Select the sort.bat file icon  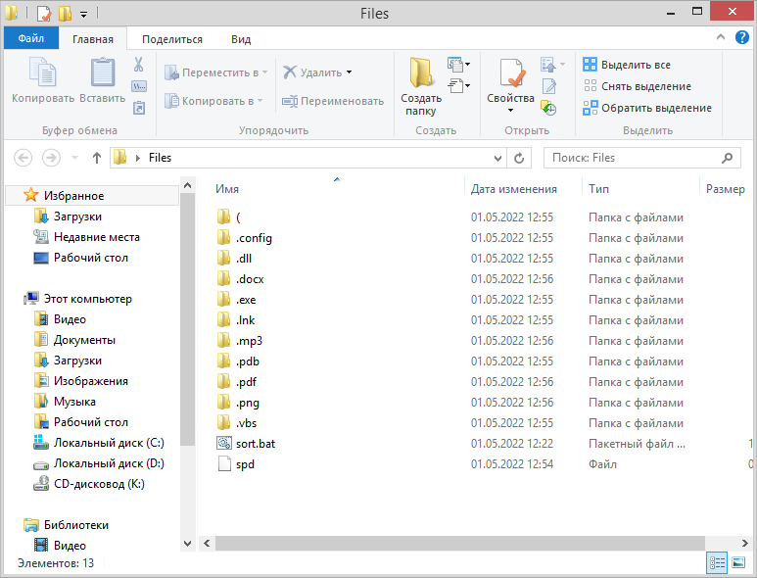[x=224, y=443]
